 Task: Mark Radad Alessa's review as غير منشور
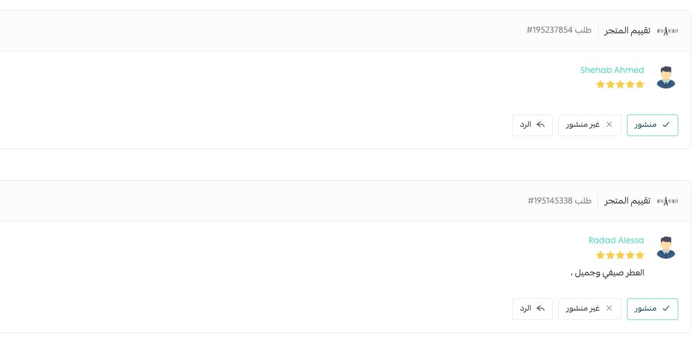589,309
